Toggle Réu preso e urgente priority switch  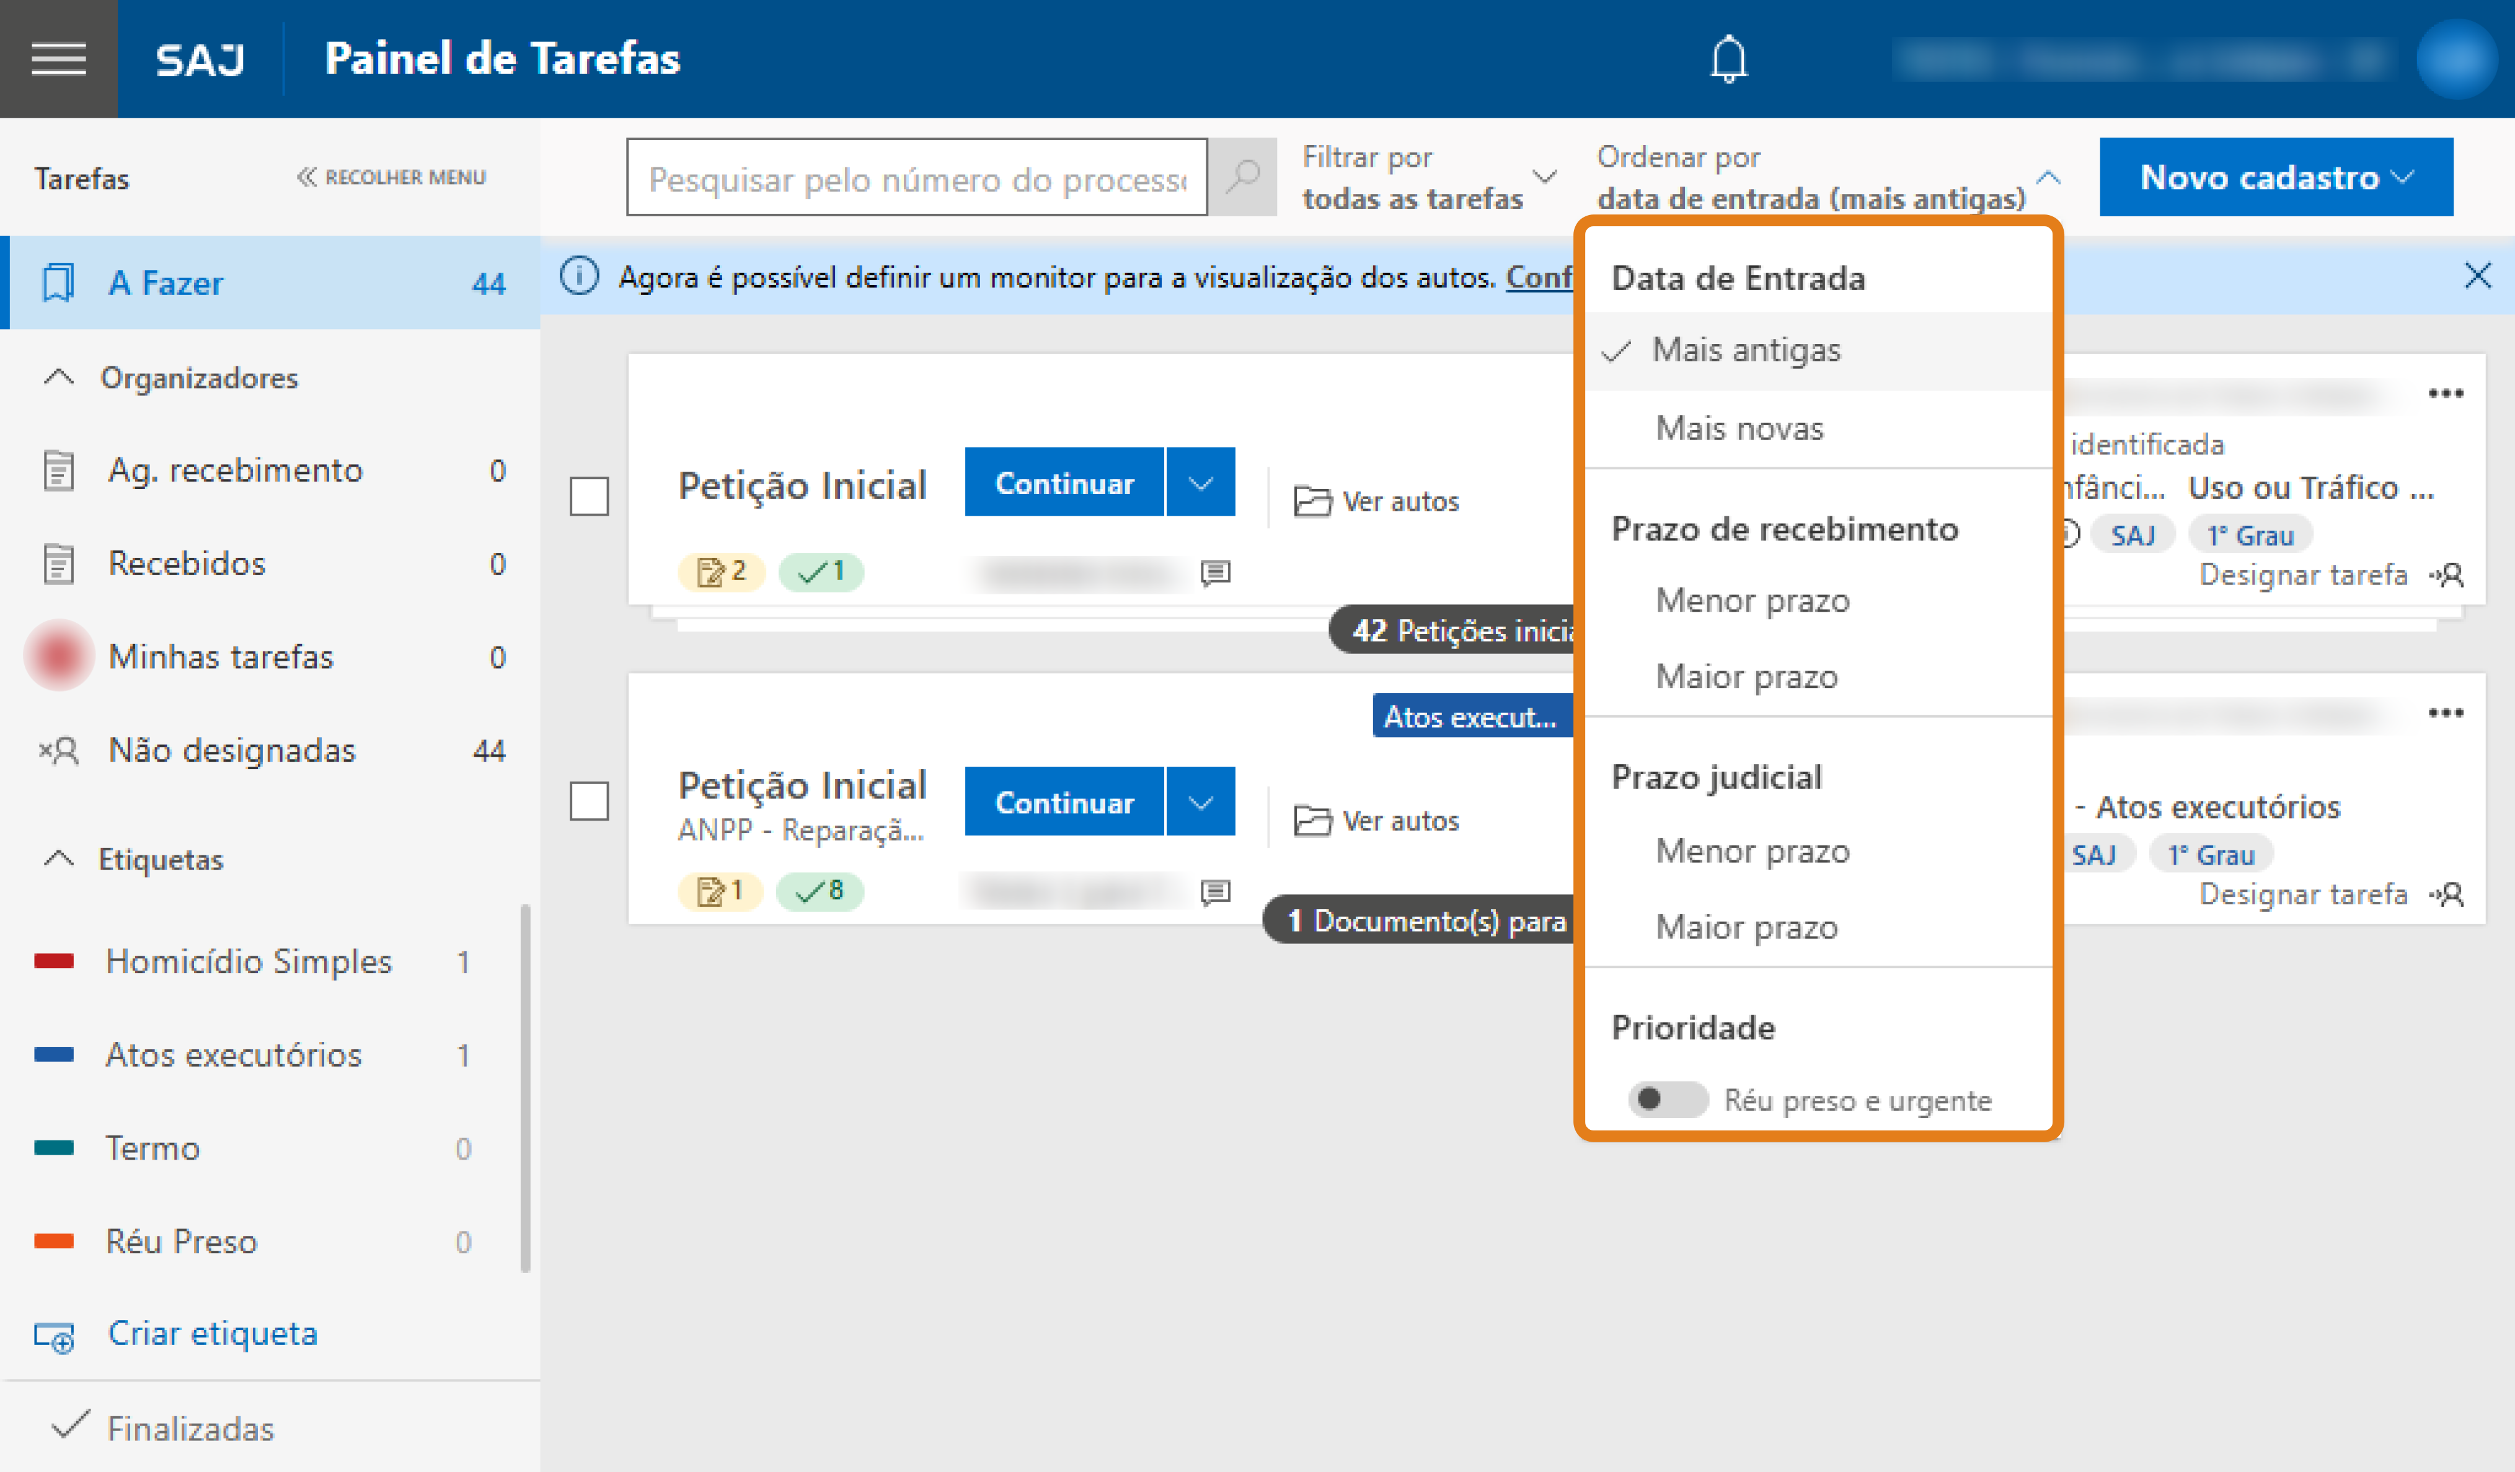[1668, 1100]
